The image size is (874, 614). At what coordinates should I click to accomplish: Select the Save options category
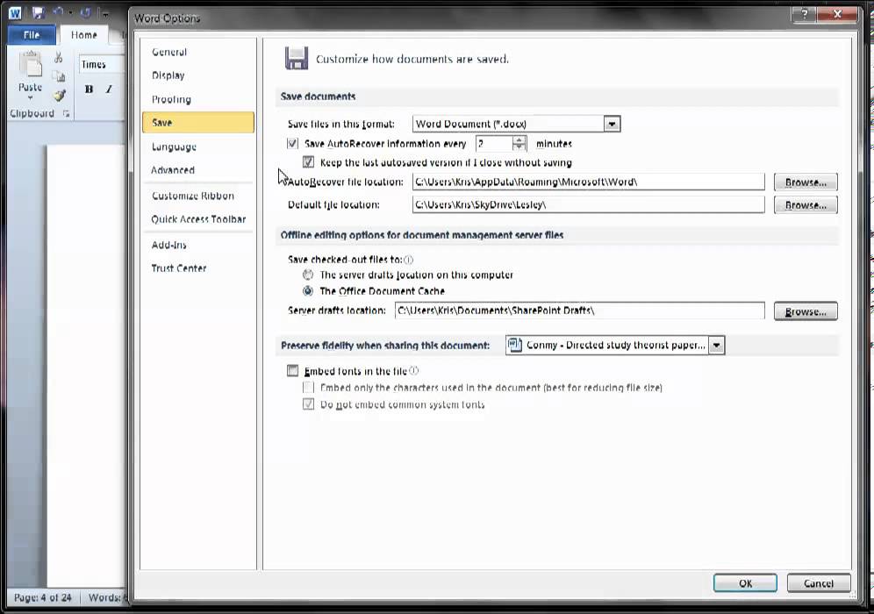click(197, 123)
